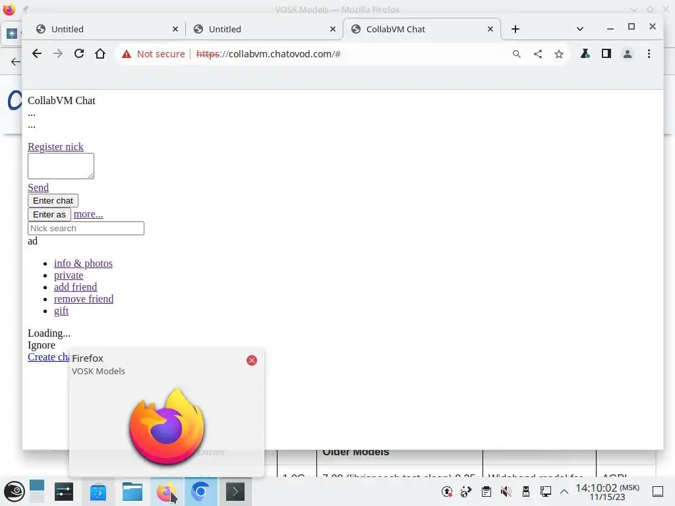Screen dimensions: 675x506
Task: Toggle the muted volume tray icon
Action: point(506,492)
